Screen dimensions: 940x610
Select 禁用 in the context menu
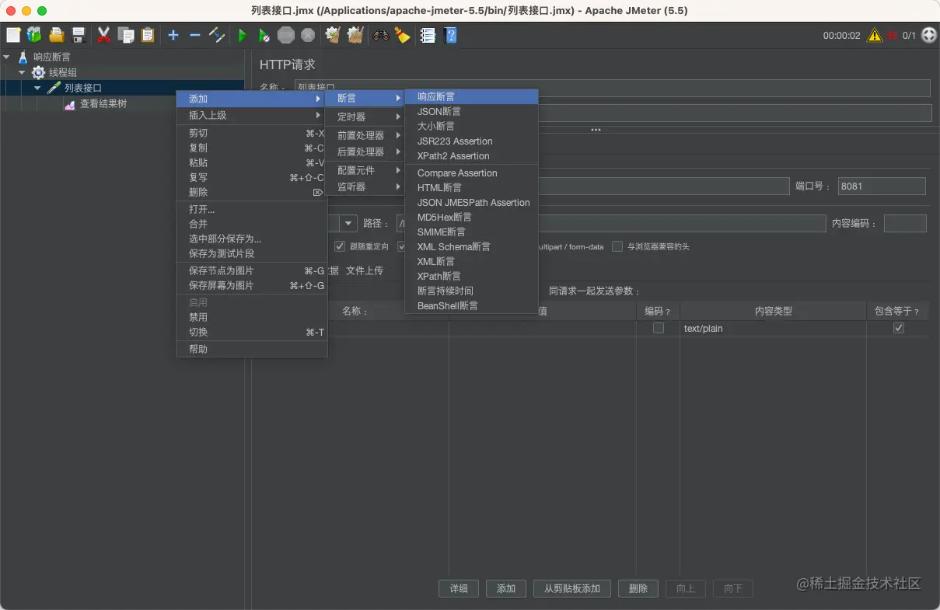click(x=252, y=317)
